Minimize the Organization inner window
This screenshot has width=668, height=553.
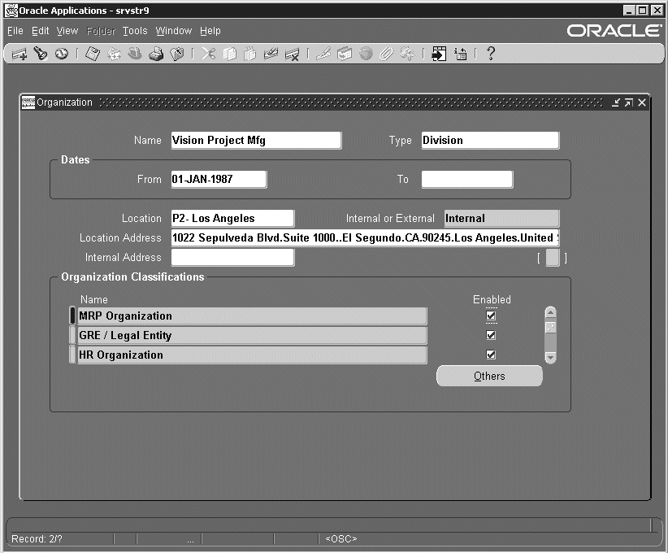click(x=616, y=102)
